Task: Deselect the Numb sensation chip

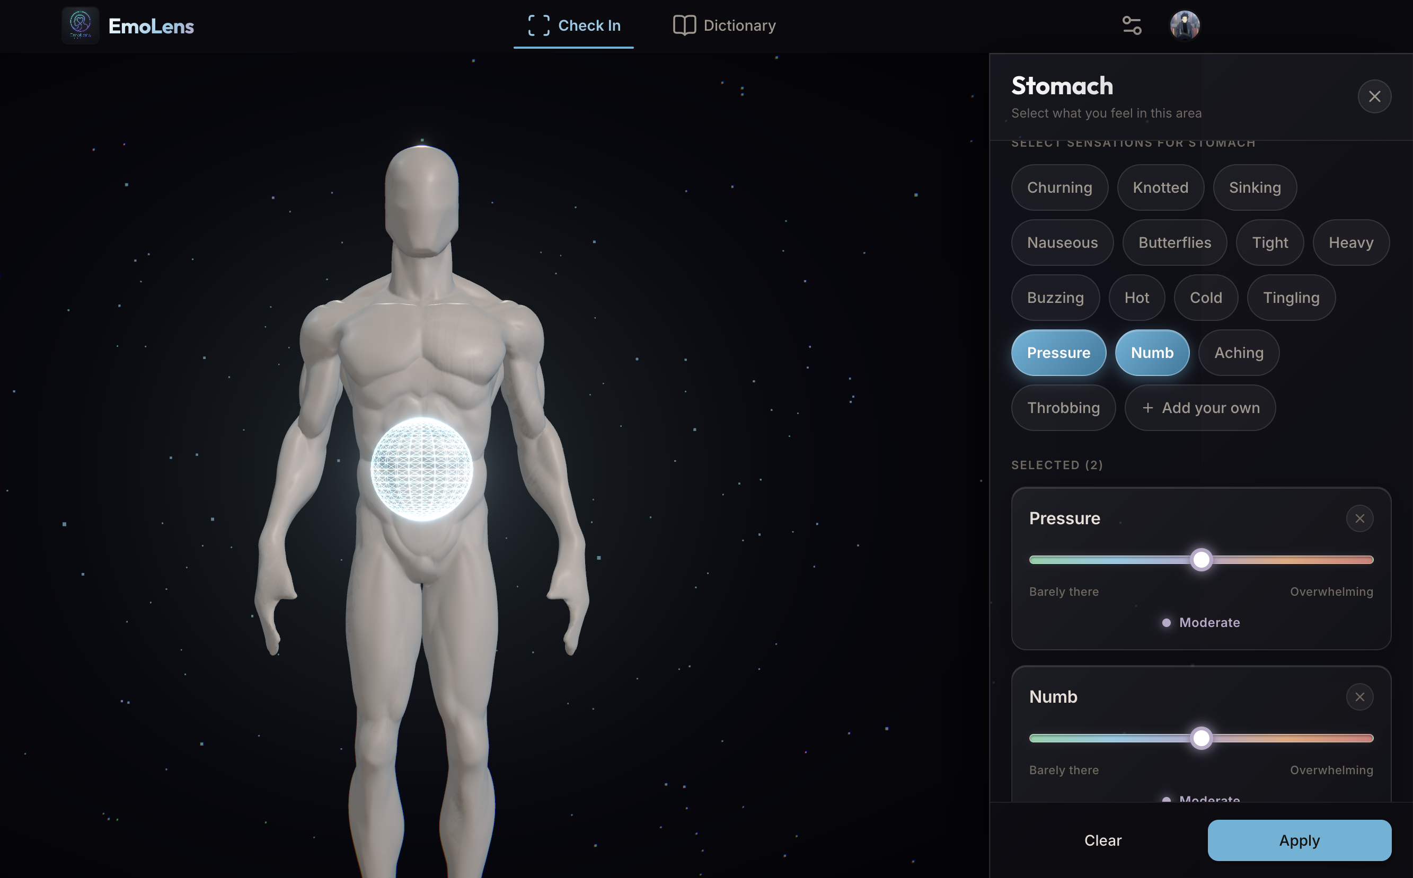Action: [x=1152, y=353]
